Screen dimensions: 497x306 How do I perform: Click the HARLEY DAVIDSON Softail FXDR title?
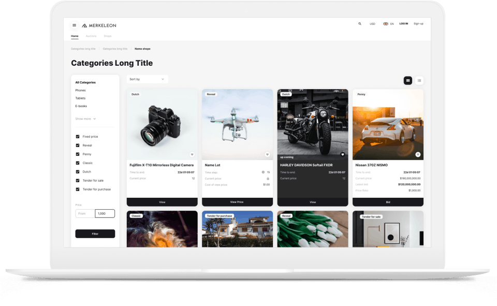(x=306, y=165)
